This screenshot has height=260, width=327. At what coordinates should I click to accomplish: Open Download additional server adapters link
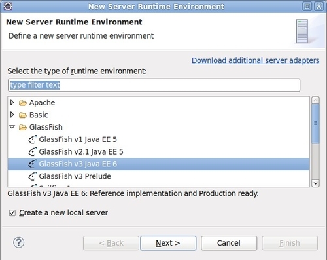pyautogui.click(x=256, y=60)
